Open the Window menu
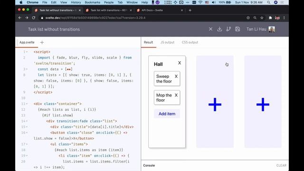 (132, 2)
